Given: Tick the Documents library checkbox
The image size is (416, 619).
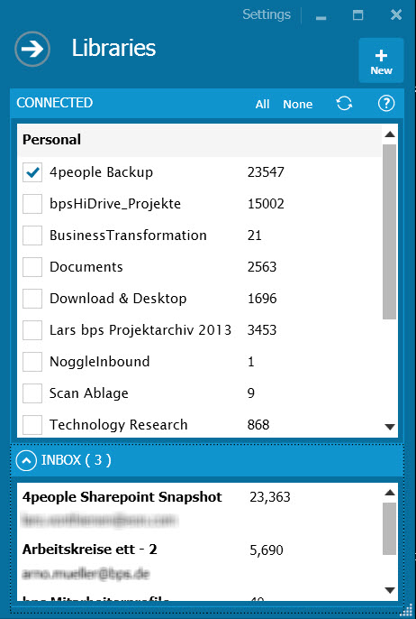Looking at the screenshot, I should click(x=32, y=267).
